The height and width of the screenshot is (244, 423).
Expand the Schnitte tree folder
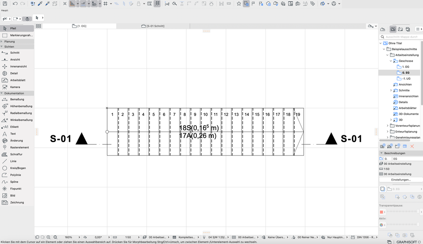[x=391, y=90]
